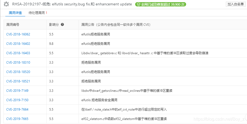247x124 pixels.
Task: Click the 漏洞编号 column header
Action: click(x=13, y=25)
